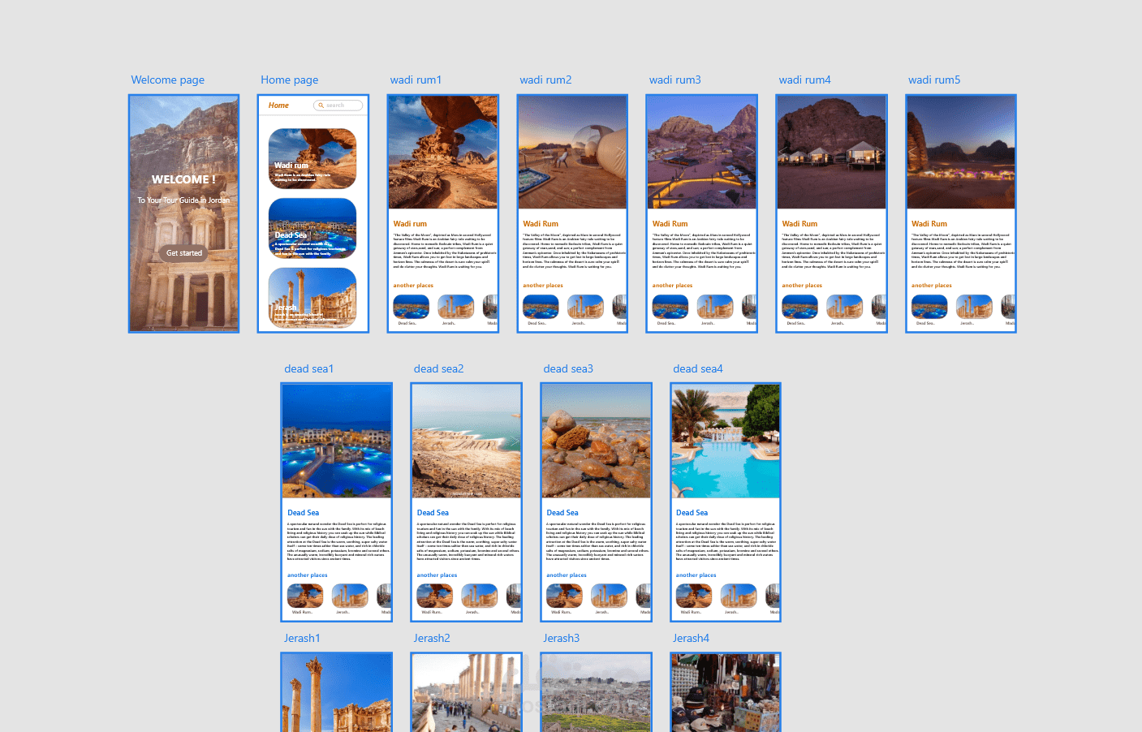Select the rock arch hero photo in wadi rum1
The height and width of the screenshot is (732, 1142).
[x=443, y=153]
